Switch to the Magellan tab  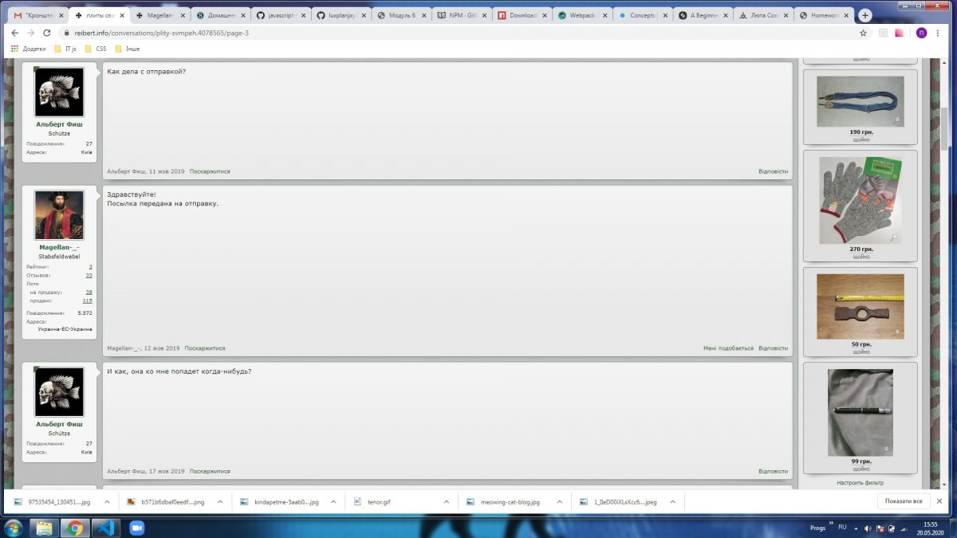(x=159, y=15)
